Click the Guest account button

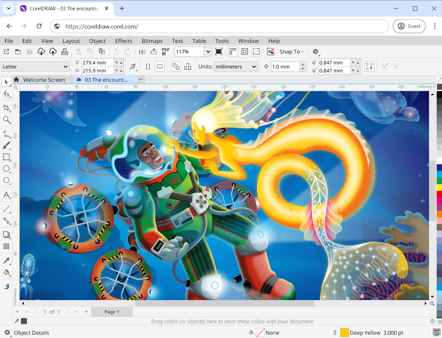tap(409, 26)
